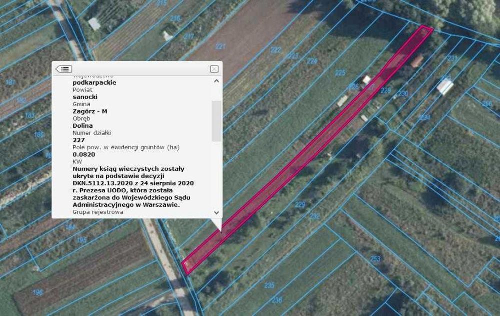Click the parcel number value '227' in popup
Image resolution: width=500 pixels, height=316 pixels.
pyautogui.click(x=79, y=140)
